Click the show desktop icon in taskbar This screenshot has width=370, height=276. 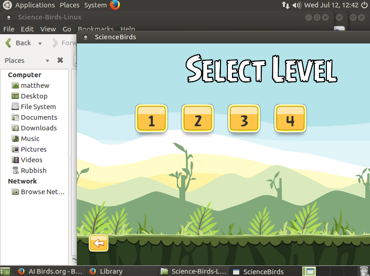pyautogui.click(x=6, y=271)
